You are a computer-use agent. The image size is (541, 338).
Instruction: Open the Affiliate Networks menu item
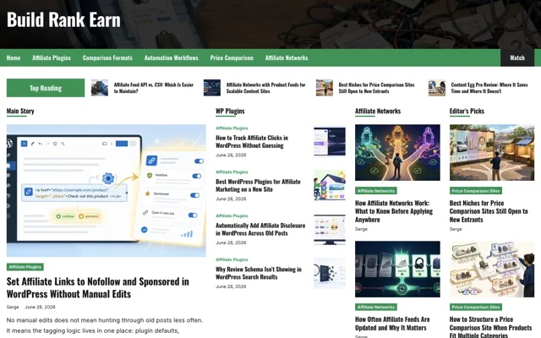point(287,58)
